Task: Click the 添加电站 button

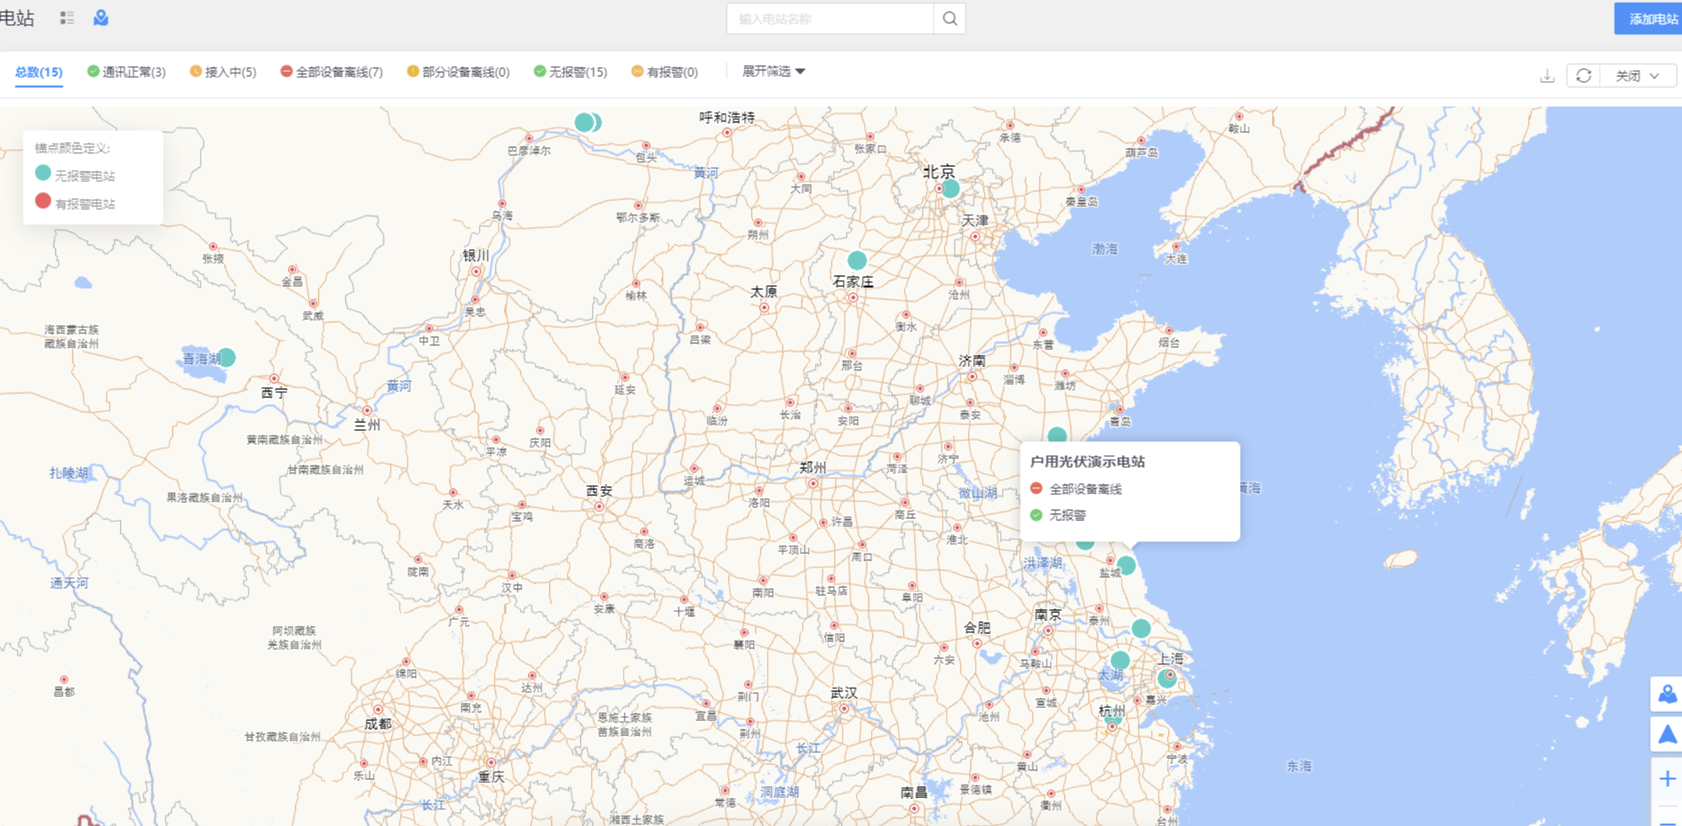Action: (1650, 19)
